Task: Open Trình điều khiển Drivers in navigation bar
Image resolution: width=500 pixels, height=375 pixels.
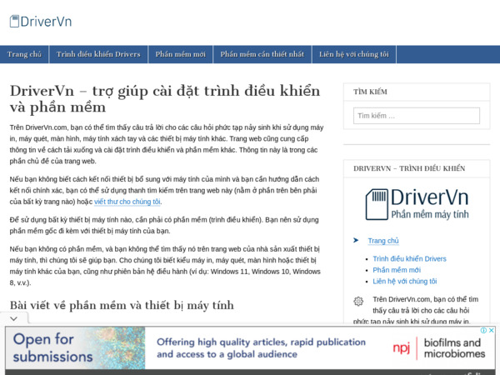Action: point(98,54)
